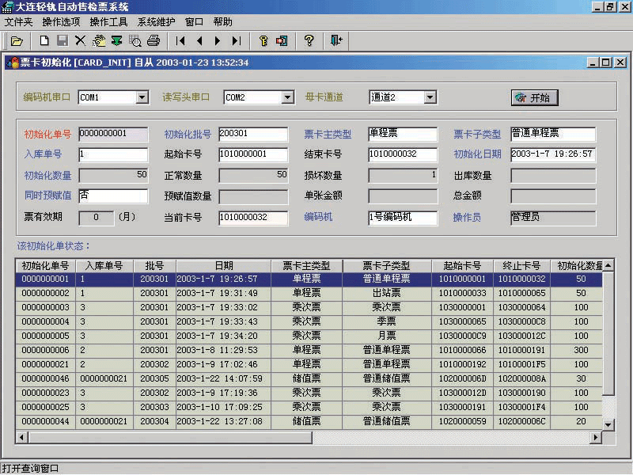Image resolution: width=633 pixels, height=475 pixels.
Task: Click the delete X toolbar icon
Action: 80,40
